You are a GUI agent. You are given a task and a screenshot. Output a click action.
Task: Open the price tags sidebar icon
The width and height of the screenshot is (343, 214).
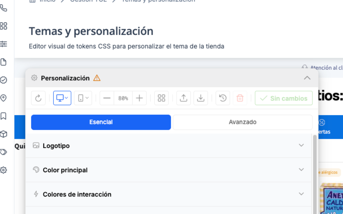pos(3,152)
